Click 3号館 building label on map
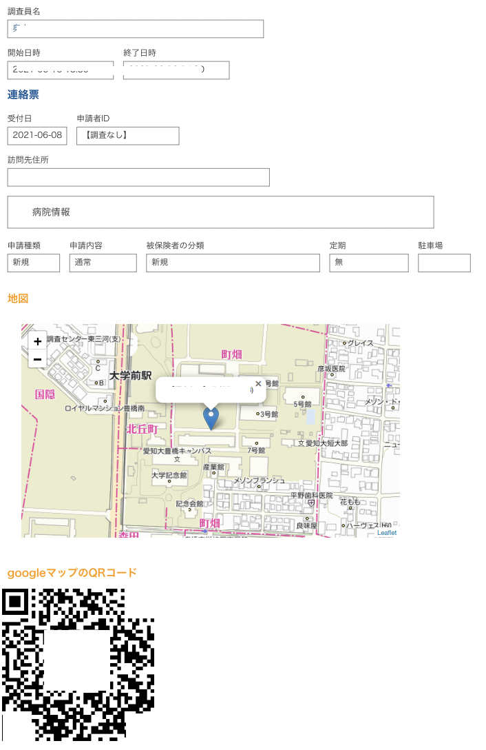The width and height of the screenshot is (486, 750). coord(269,414)
